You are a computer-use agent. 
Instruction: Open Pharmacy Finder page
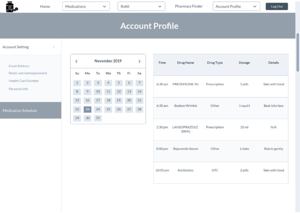(189, 6)
